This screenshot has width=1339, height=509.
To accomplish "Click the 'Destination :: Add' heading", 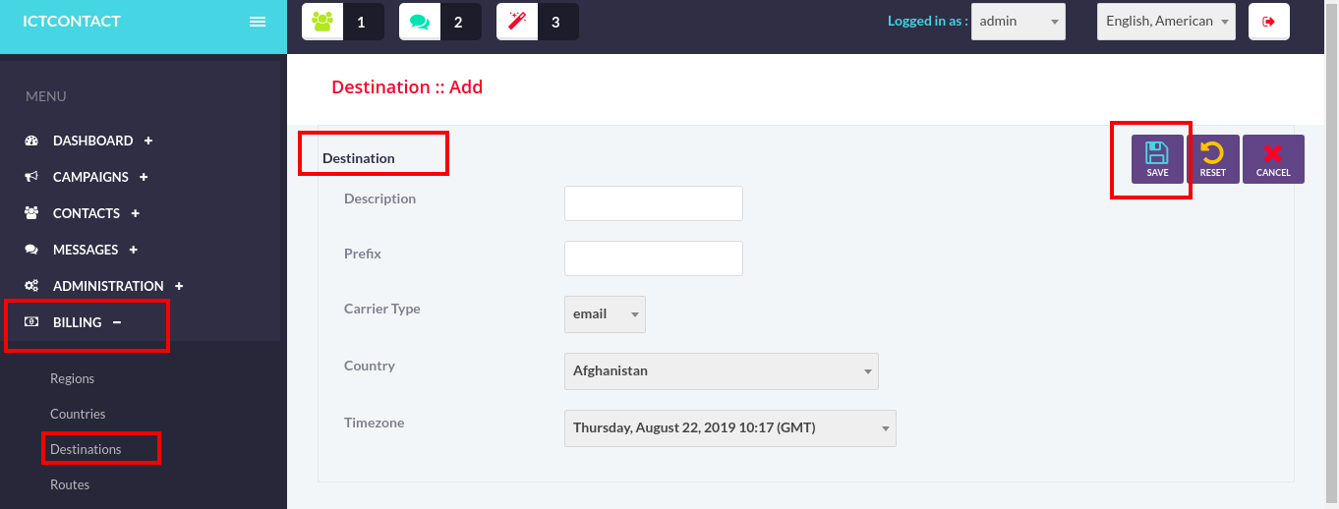I will 407,86.
